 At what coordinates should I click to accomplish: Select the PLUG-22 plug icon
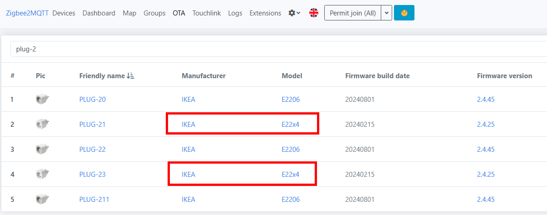tap(42, 149)
